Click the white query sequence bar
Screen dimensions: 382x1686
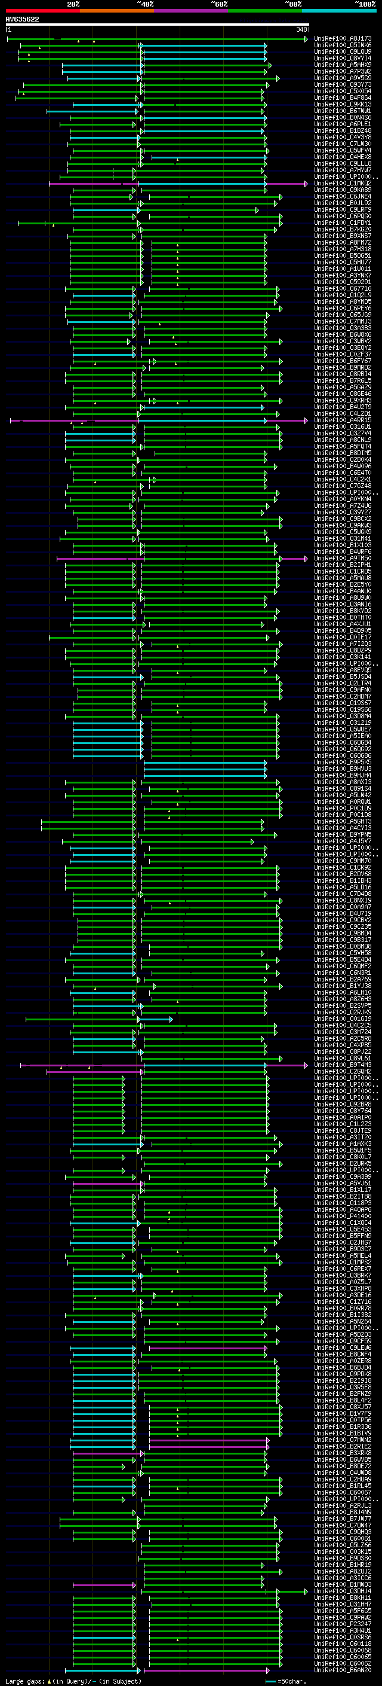click(x=157, y=24)
